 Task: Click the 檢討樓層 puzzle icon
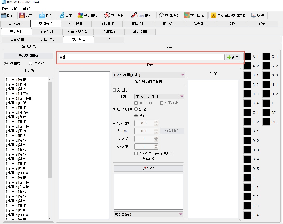pos(80,16)
